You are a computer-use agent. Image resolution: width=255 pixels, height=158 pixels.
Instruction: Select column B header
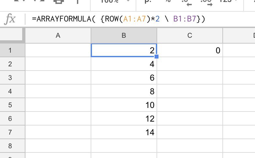[x=124, y=36]
